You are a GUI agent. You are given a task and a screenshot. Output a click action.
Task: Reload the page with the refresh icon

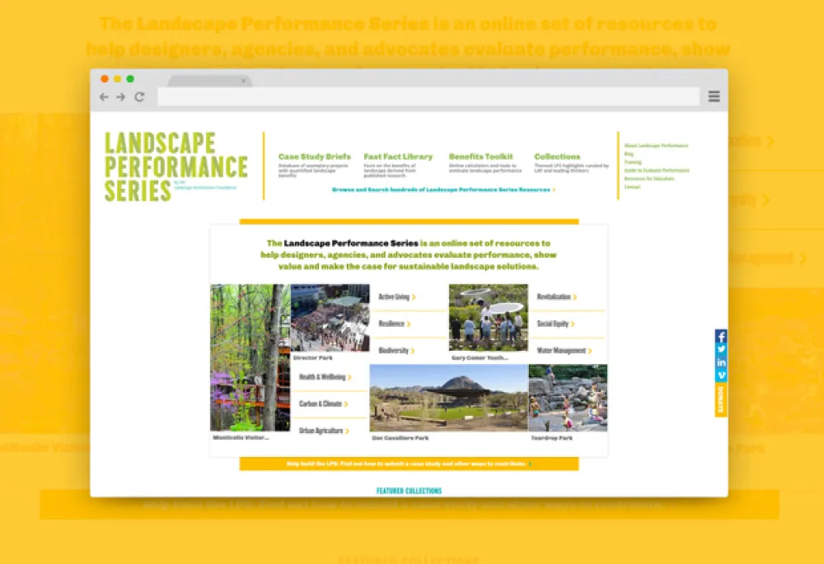click(139, 96)
